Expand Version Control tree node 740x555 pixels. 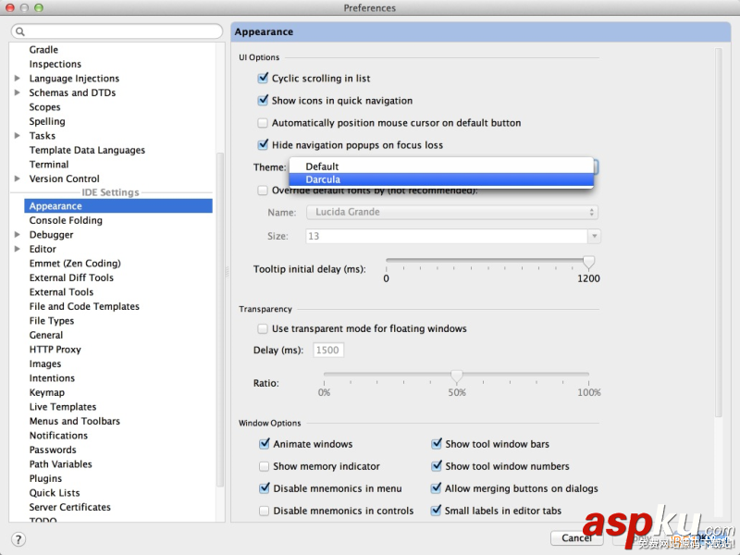(x=18, y=179)
